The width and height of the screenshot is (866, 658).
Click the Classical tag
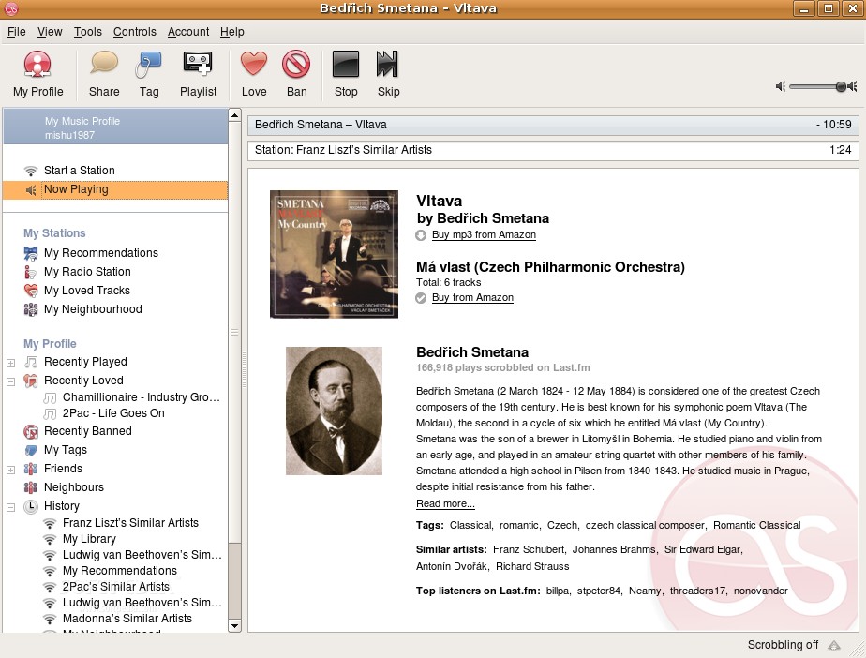[470, 525]
